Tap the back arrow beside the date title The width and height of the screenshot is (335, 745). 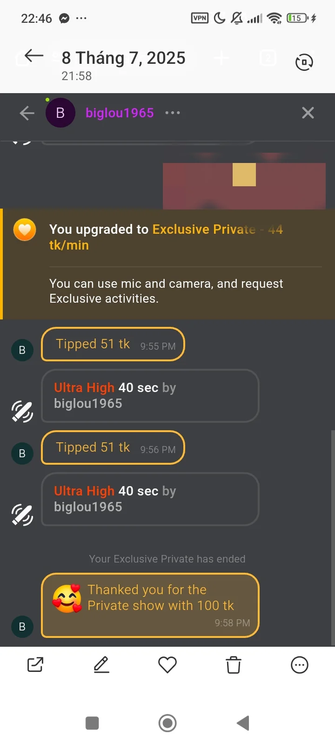tap(33, 56)
